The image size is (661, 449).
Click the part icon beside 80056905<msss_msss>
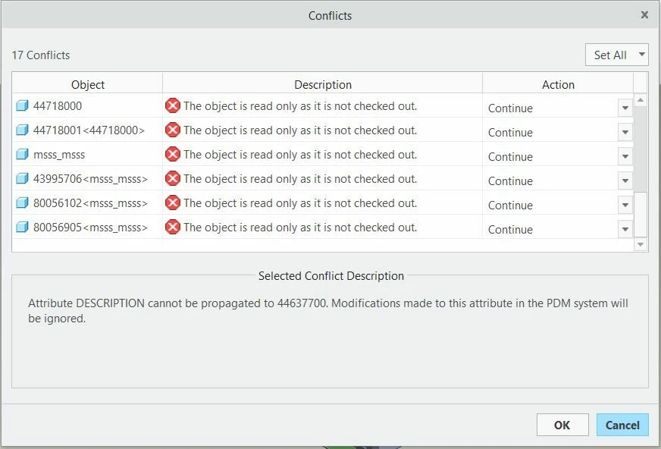(x=22, y=228)
